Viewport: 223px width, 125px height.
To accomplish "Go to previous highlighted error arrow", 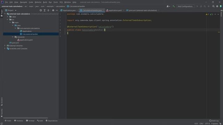I will (x=215, y=14).
